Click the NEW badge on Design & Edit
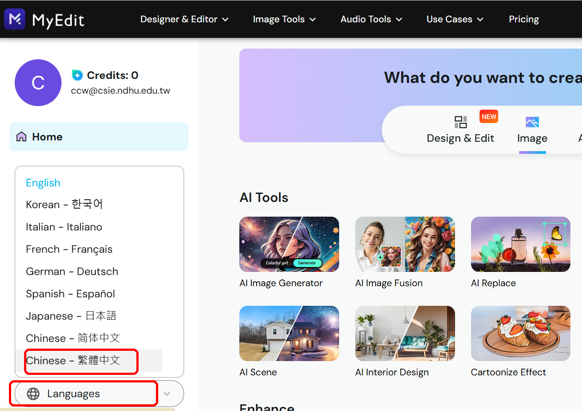This screenshot has height=411, width=582. [489, 117]
